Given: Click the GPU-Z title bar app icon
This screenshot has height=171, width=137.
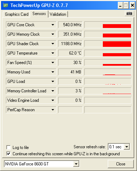Looking at the screenshot, I should coord(6,5).
